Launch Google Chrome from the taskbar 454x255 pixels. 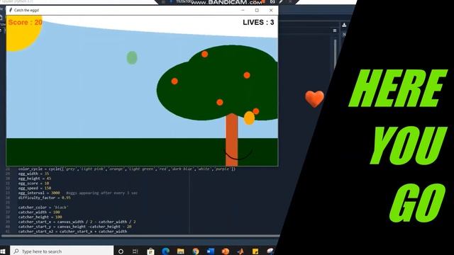click(196, 251)
